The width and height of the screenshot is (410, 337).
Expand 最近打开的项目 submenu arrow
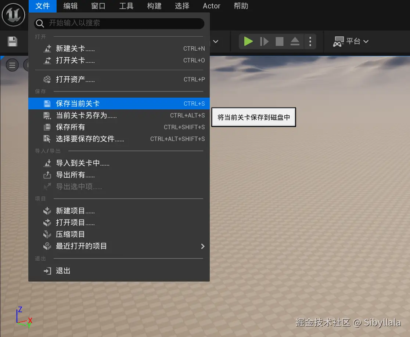coord(203,246)
